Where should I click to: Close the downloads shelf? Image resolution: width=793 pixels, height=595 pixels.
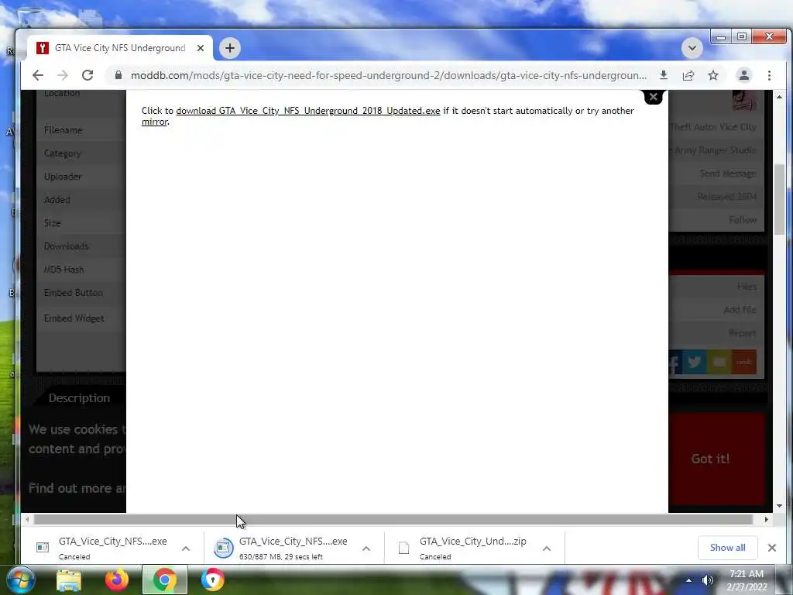point(772,548)
